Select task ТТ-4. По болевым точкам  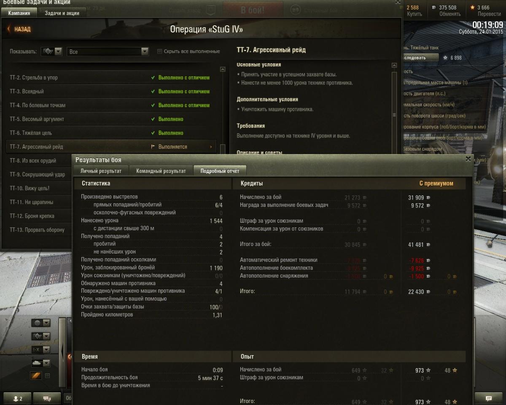tap(112, 105)
